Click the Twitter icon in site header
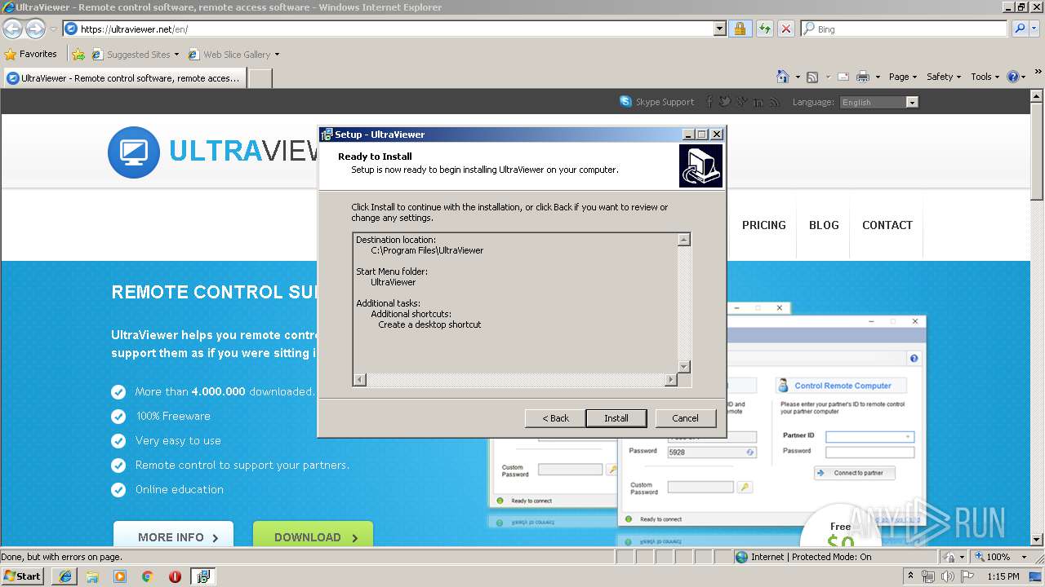Screen dimensions: 1045x587 click(x=724, y=102)
